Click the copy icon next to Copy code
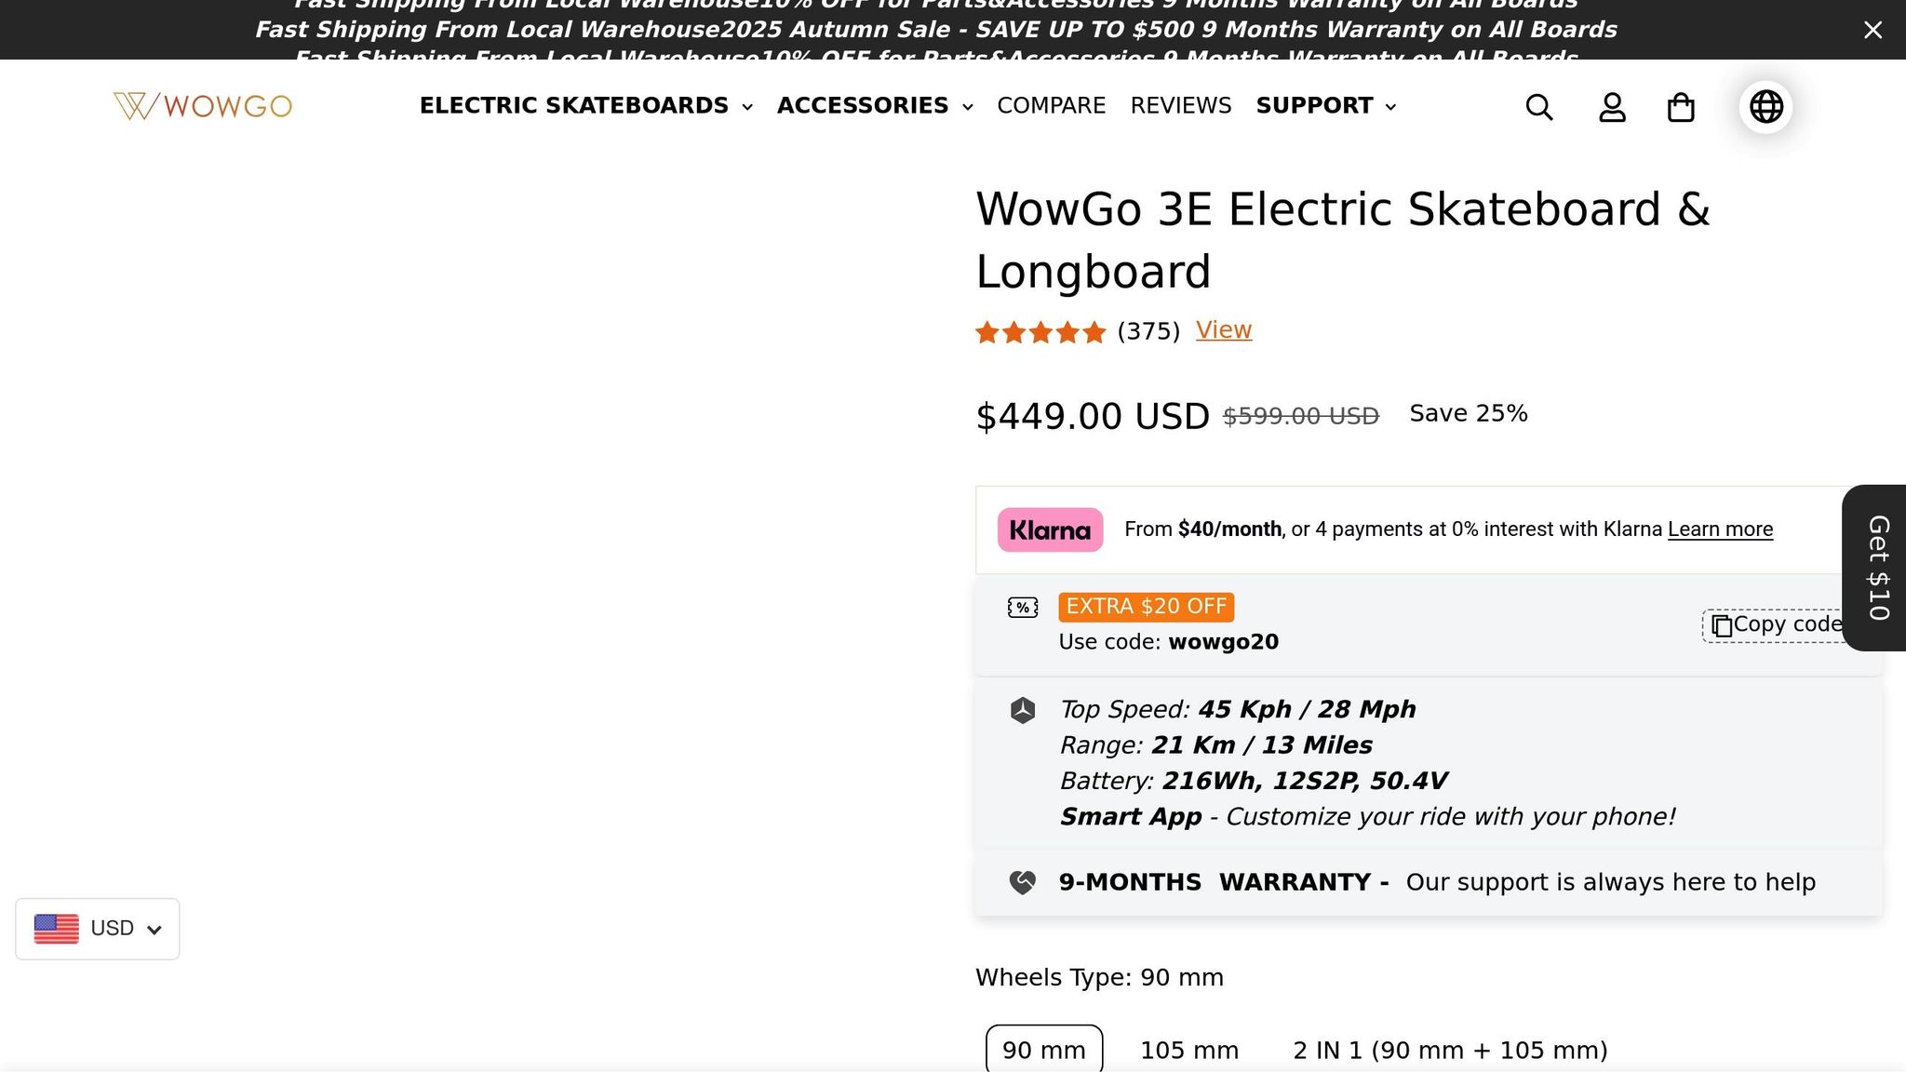1906x1072 pixels. [1720, 625]
